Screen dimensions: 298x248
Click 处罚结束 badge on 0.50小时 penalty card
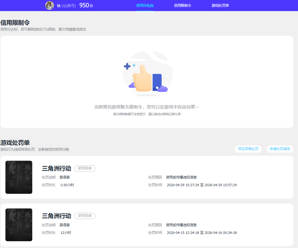(x=85, y=168)
